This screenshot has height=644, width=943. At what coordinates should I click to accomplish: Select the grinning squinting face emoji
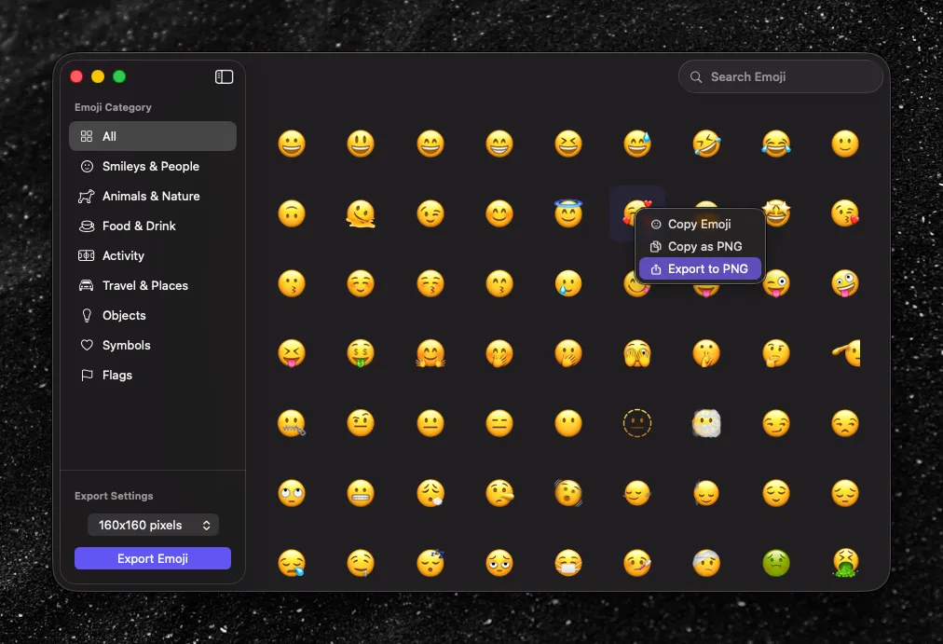568,144
